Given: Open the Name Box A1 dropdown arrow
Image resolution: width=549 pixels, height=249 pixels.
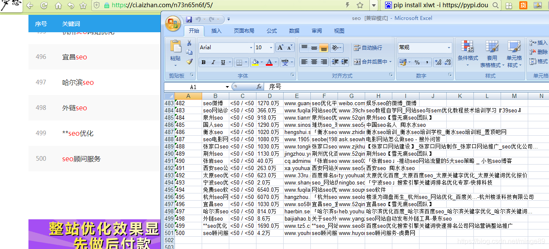Looking at the screenshot, I should (228, 87).
